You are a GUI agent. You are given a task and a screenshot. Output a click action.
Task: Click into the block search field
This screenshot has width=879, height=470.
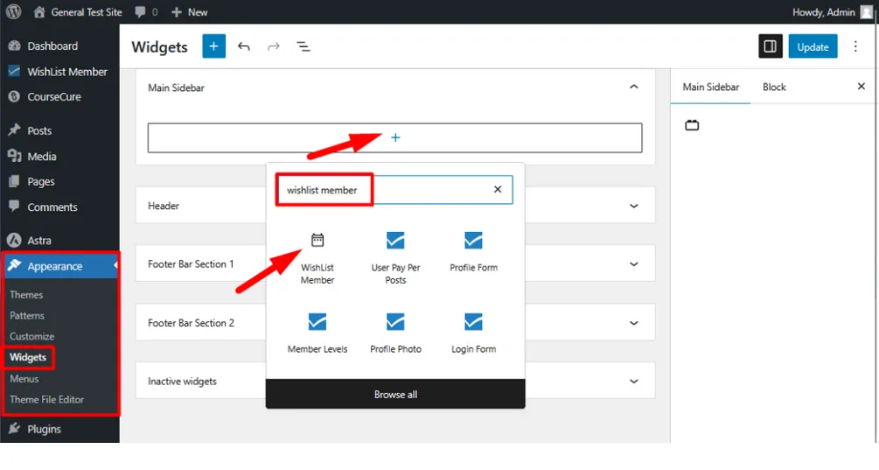tap(394, 190)
